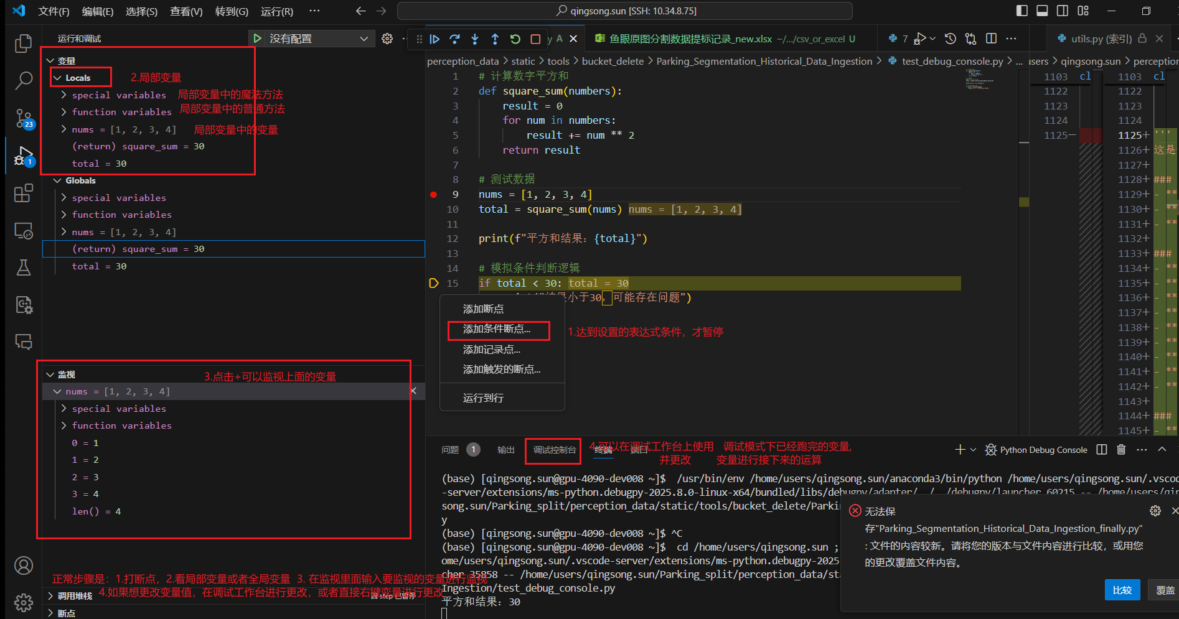The width and height of the screenshot is (1179, 619).
Task: Open the Search sidebar
Action: point(24,80)
